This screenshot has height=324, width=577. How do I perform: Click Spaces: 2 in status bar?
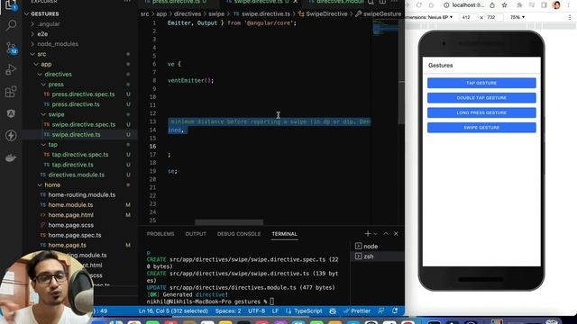point(228,310)
